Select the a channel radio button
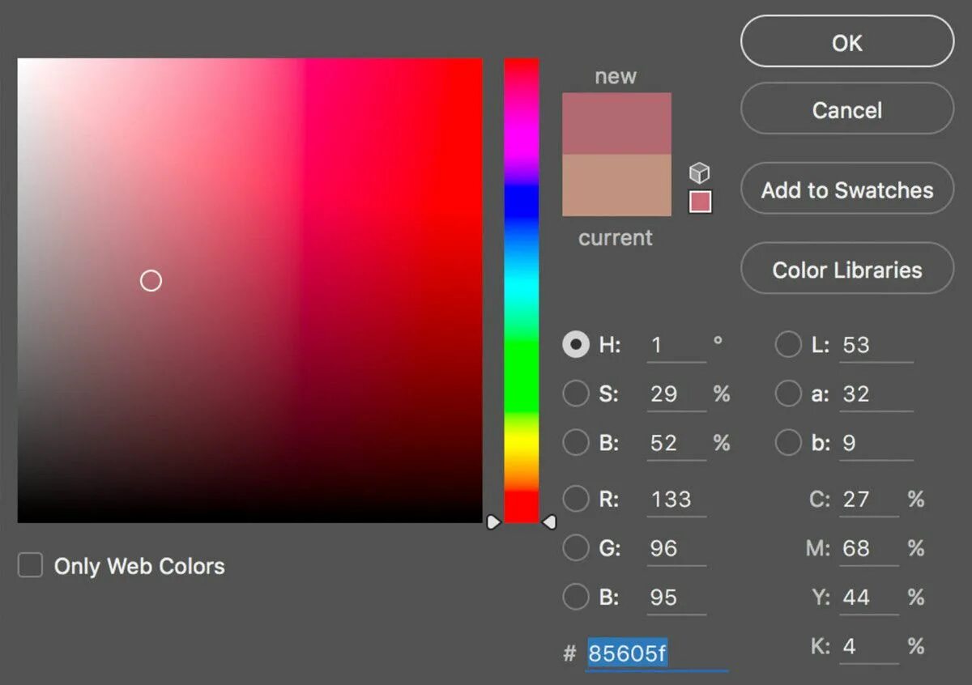Image resolution: width=972 pixels, height=685 pixels. pos(788,394)
